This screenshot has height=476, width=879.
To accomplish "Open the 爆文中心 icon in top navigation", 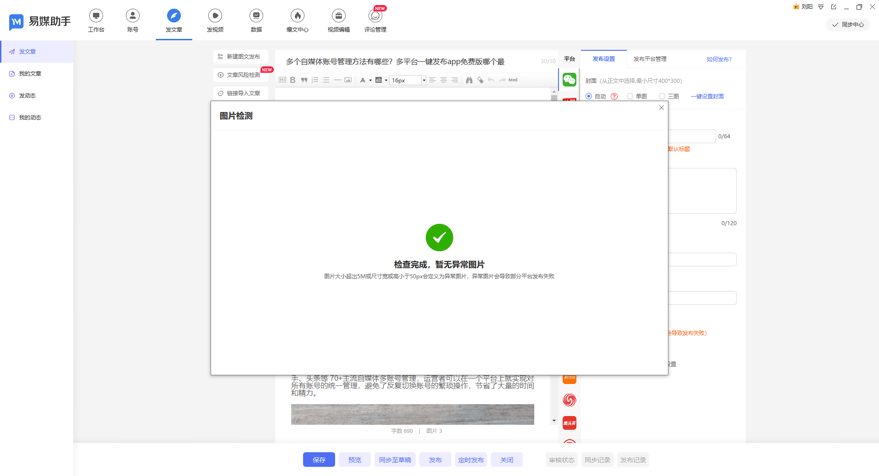I will coord(297,20).
